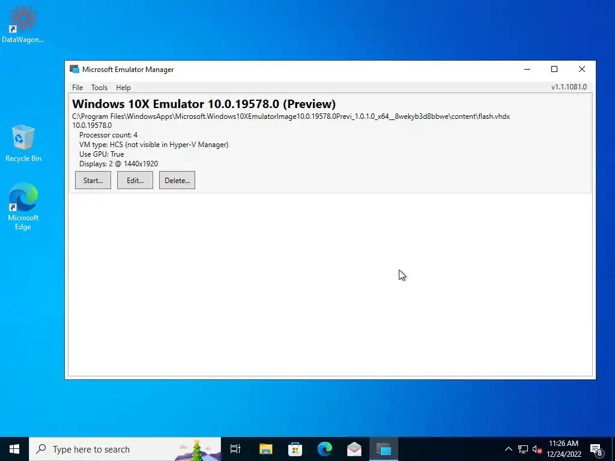615x461 pixels.
Task: Click the Emulator Manager taskbar icon
Action: tap(384, 449)
